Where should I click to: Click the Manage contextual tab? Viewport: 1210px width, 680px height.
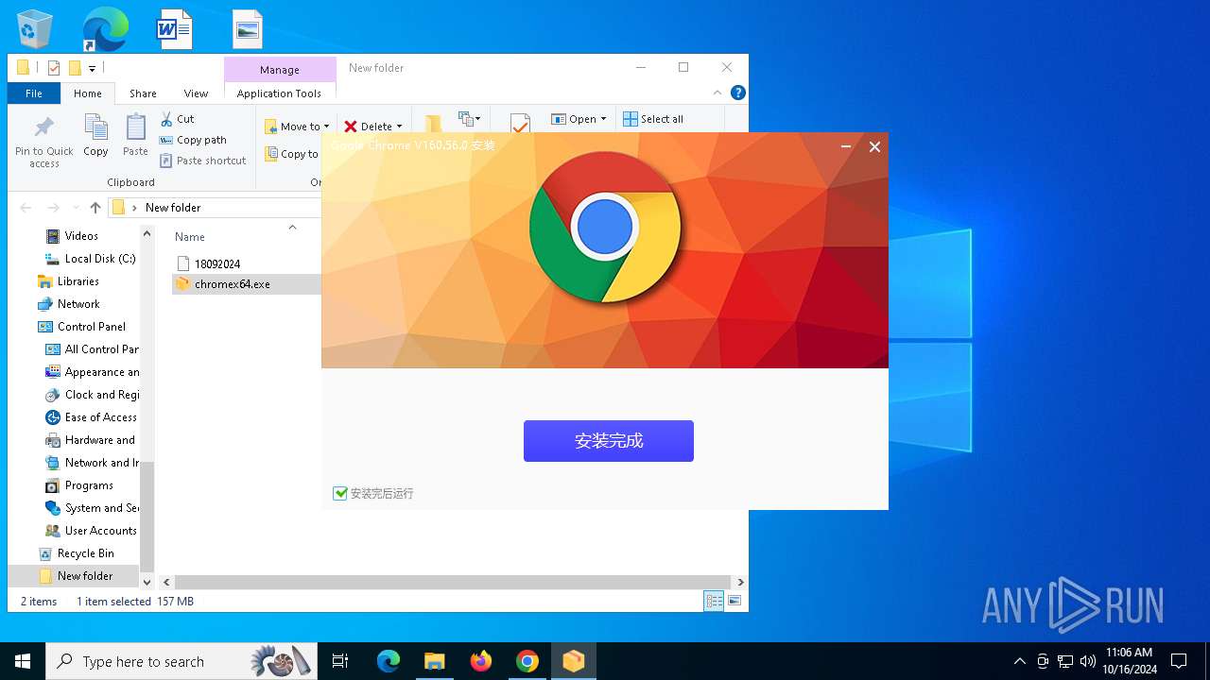[x=280, y=70]
